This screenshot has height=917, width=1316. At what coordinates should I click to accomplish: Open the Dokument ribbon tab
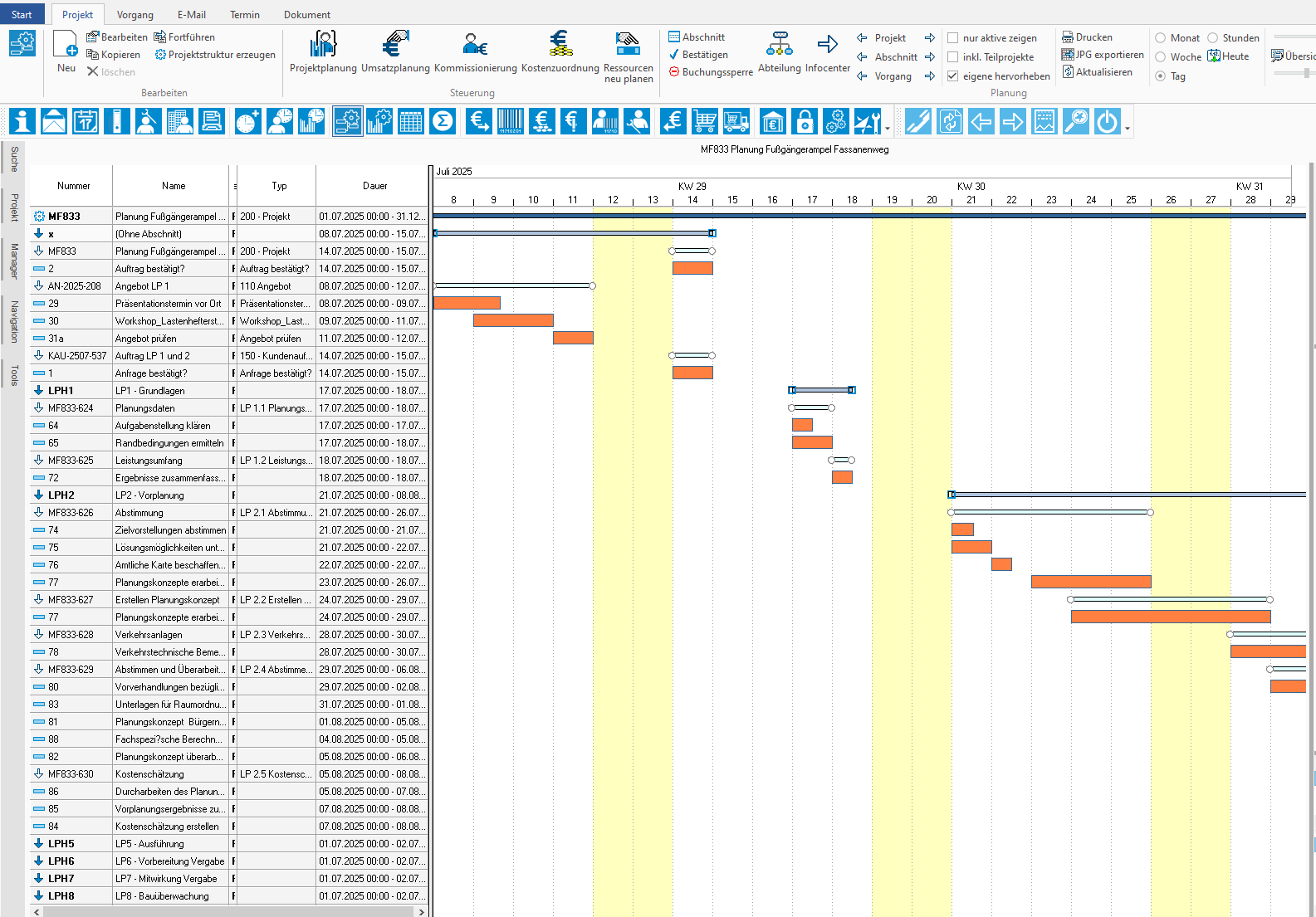click(x=306, y=15)
